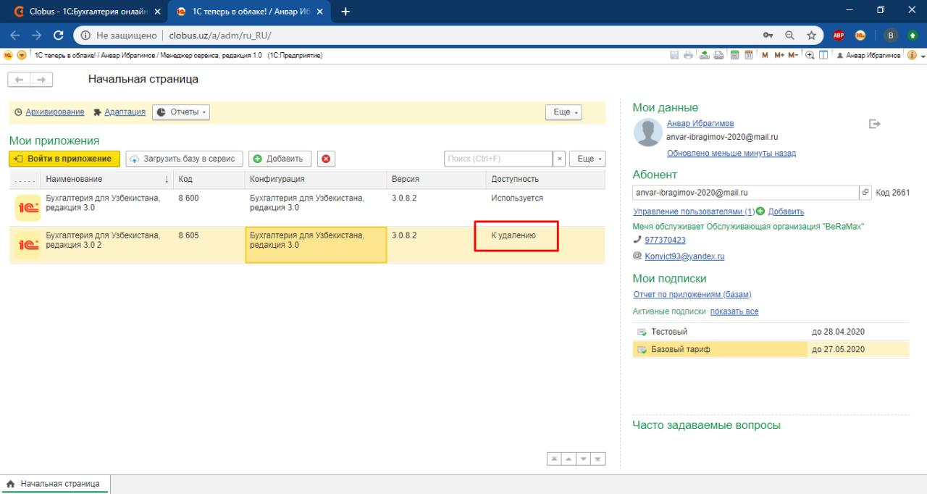Click Загрузить базу в сервис button

pos(185,159)
